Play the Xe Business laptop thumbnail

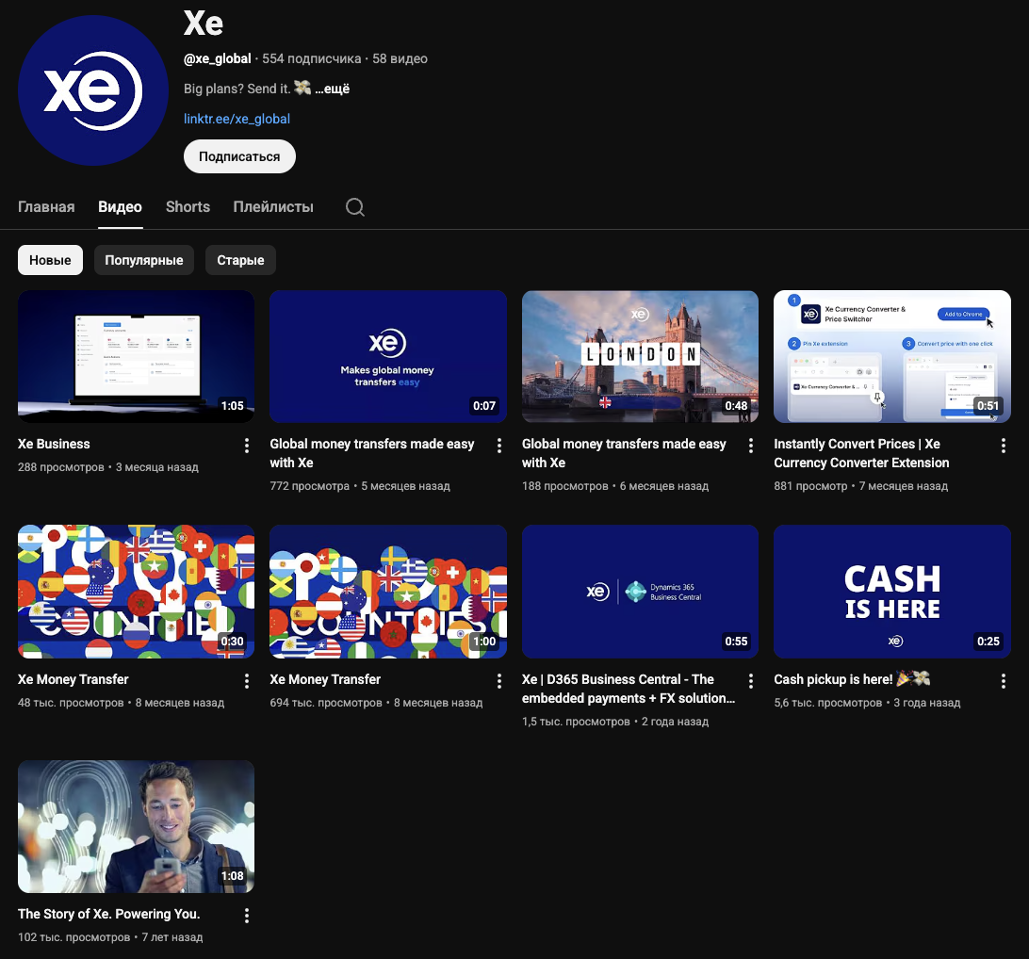pyautogui.click(x=136, y=356)
